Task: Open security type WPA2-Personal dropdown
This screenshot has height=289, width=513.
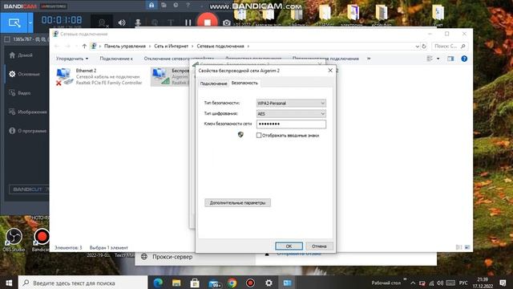Action: [x=291, y=104]
